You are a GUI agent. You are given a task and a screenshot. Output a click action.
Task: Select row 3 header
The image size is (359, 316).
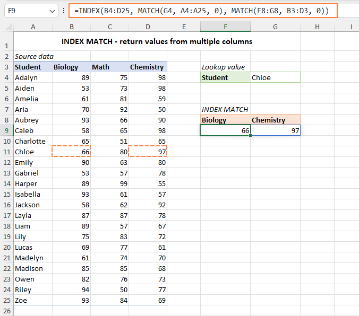pyautogui.click(x=7, y=67)
